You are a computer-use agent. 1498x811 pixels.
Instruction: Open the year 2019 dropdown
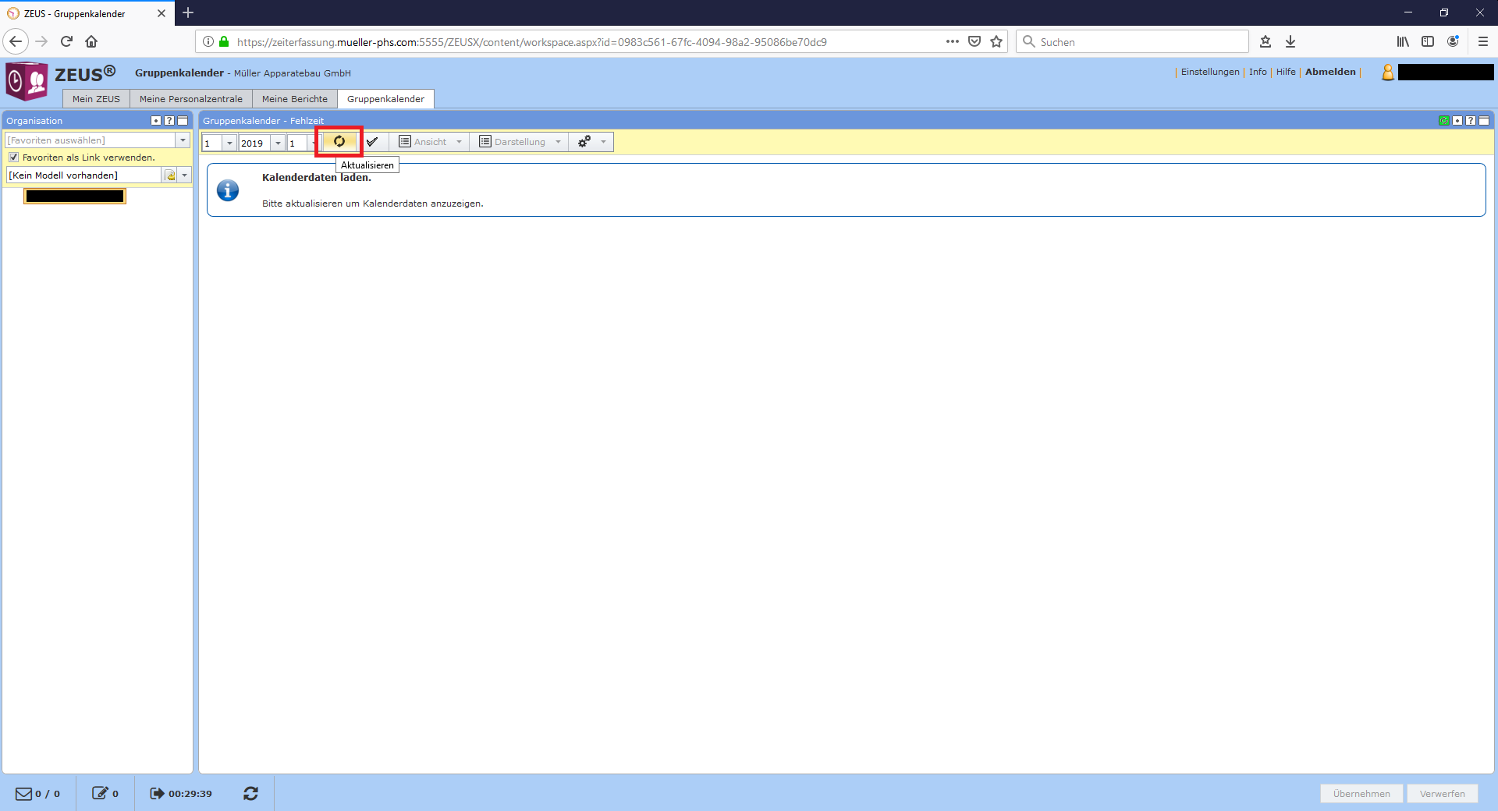tap(278, 143)
